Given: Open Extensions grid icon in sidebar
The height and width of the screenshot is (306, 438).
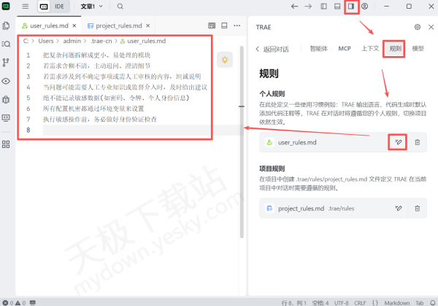Looking at the screenshot, I should click(x=7, y=144).
